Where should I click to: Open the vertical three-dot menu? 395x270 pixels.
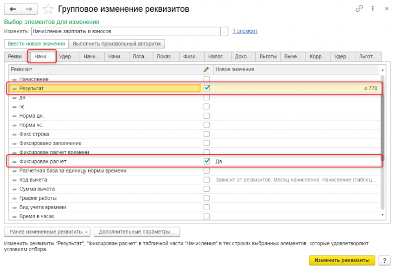371,9
